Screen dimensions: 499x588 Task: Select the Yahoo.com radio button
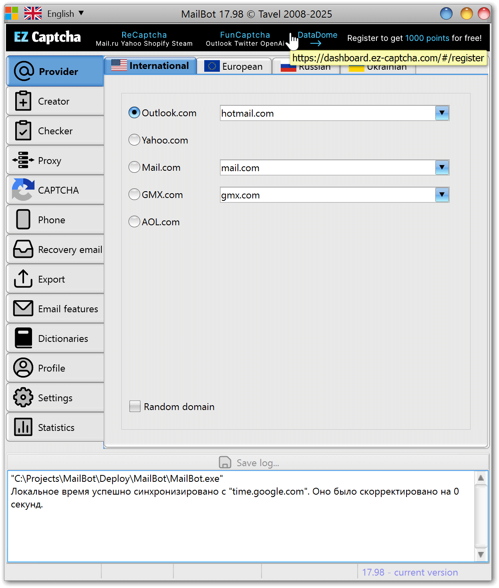[x=134, y=140]
